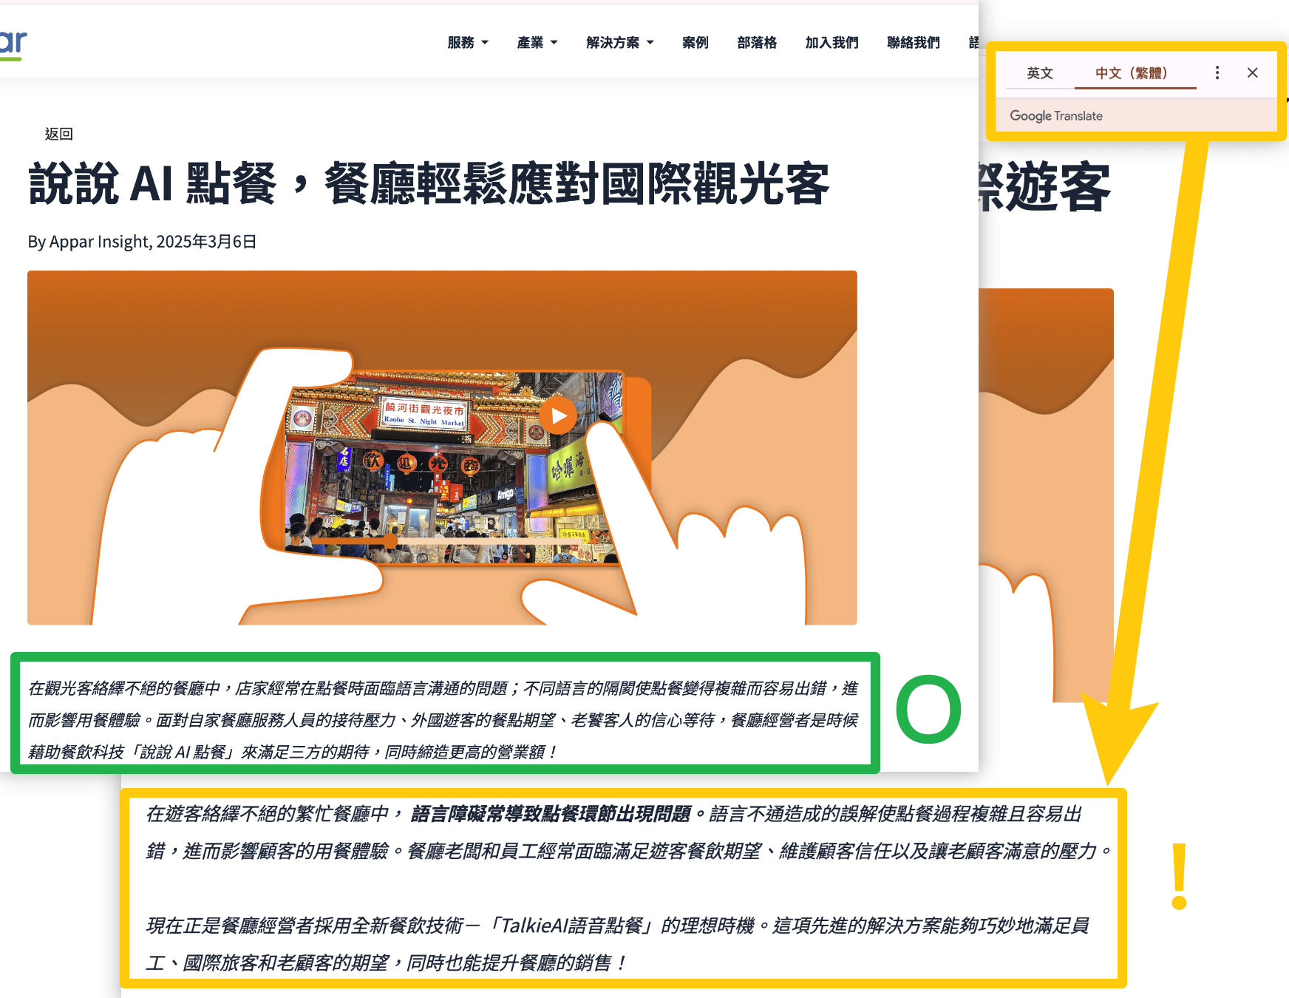Expand the 產業 dropdown menu

pyautogui.click(x=537, y=43)
